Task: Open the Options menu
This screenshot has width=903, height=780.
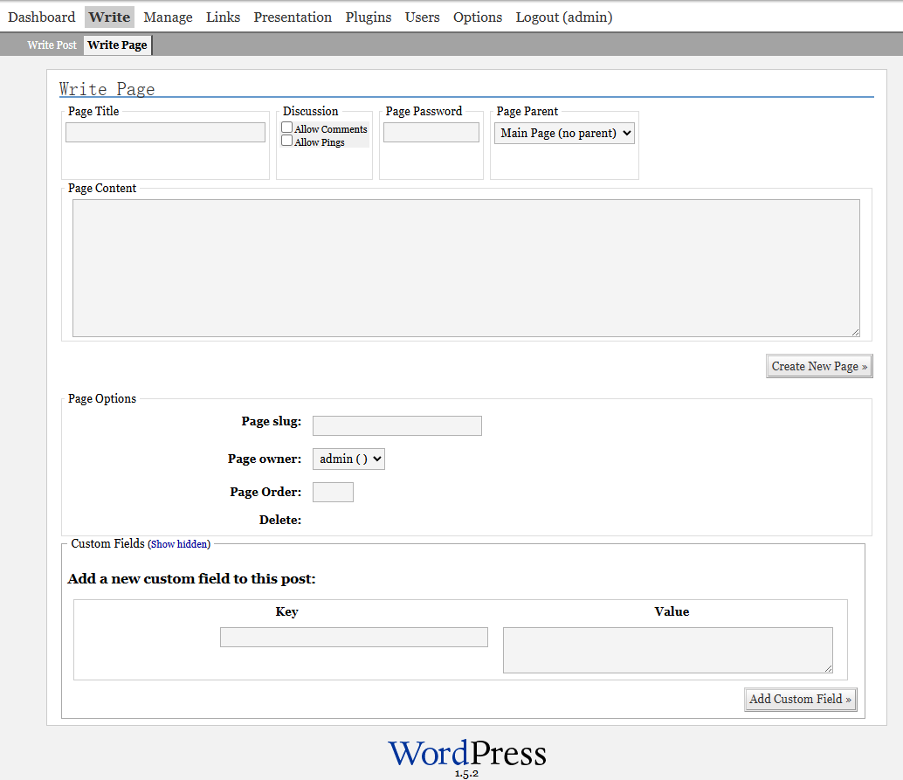Action: click(478, 17)
